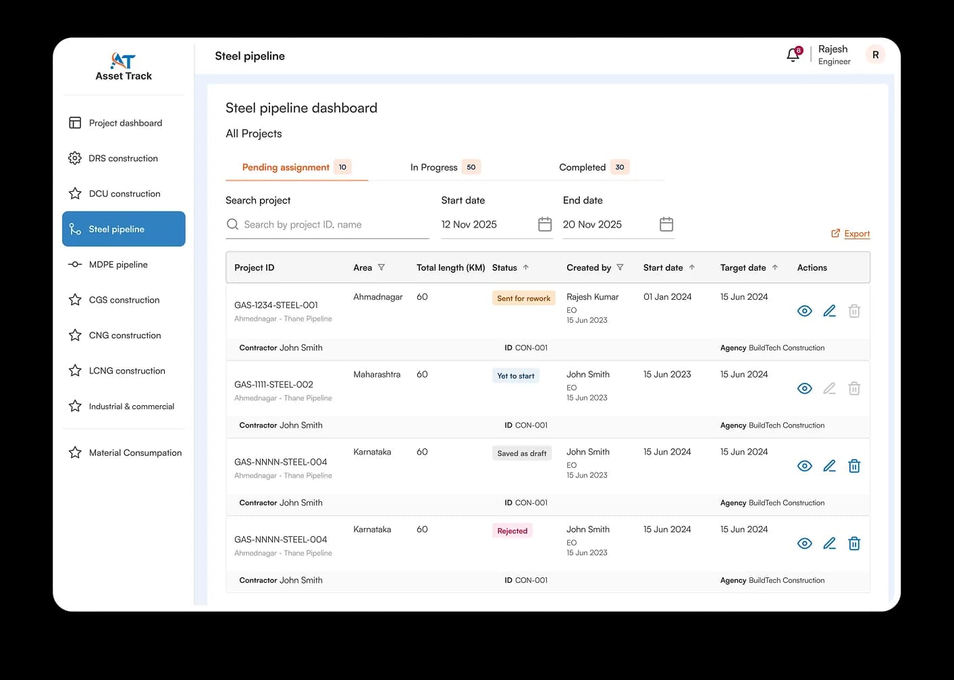Image resolution: width=954 pixels, height=680 pixels.
Task: Delete the Rejected project
Action: click(x=854, y=544)
